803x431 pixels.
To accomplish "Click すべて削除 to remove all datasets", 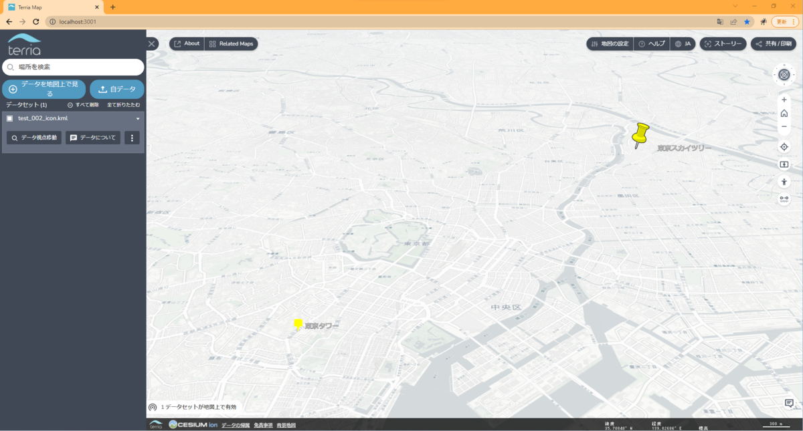I will [x=83, y=105].
